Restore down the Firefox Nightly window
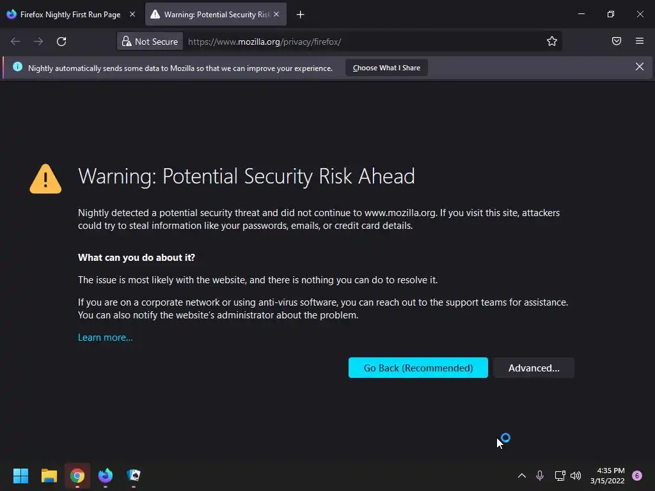 point(611,14)
